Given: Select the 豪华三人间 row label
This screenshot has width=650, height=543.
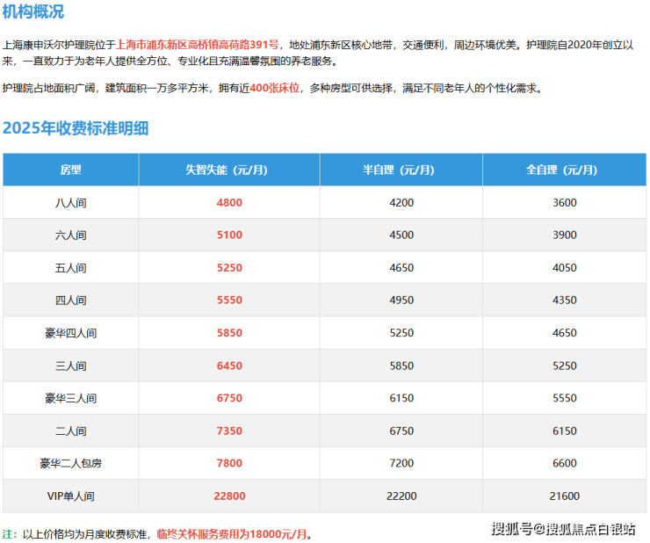Looking at the screenshot, I should pyautogui.click(x=70, y=398).
